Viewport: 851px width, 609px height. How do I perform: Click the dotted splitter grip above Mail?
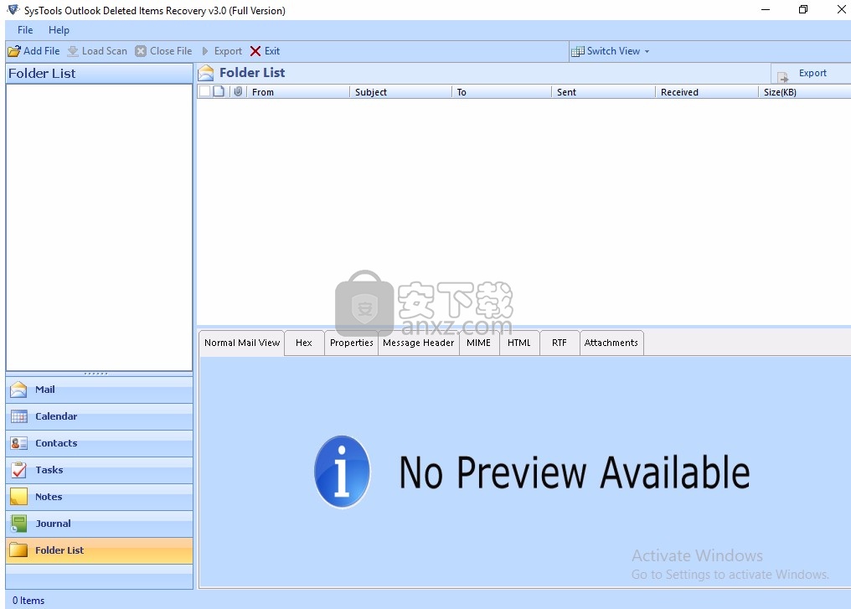96,374
